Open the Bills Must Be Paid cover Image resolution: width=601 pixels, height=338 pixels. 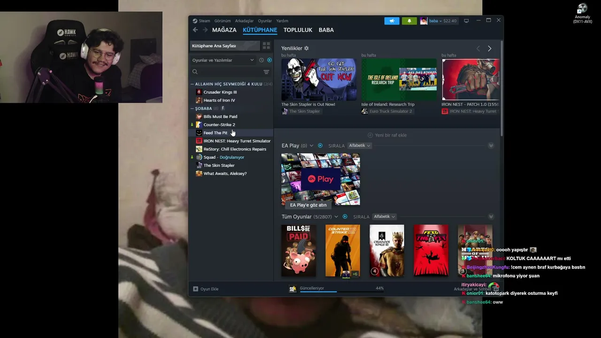299,251
